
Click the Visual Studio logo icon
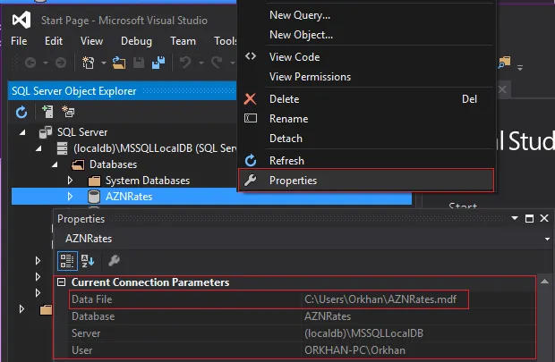tap(21, 21)
